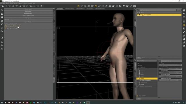The height and width of the screenshot is (104, 186).
Task: Open the Smart Content house icon
Action: point(184,10)
